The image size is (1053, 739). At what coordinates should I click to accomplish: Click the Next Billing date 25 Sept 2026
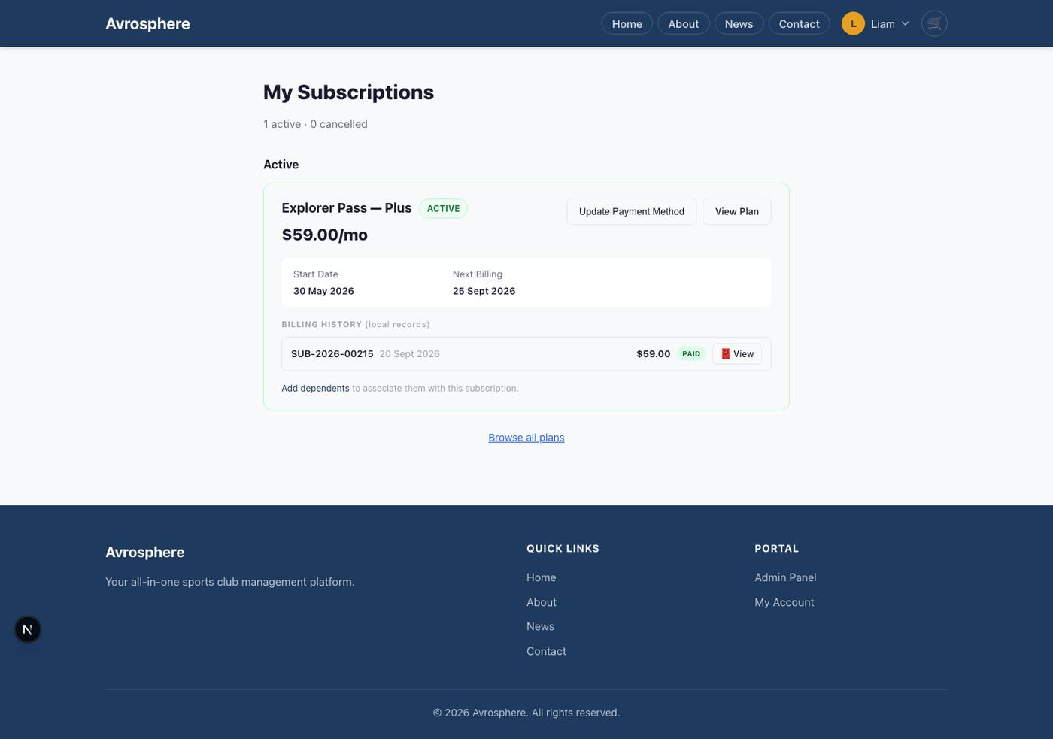click(x=484, y=291)
